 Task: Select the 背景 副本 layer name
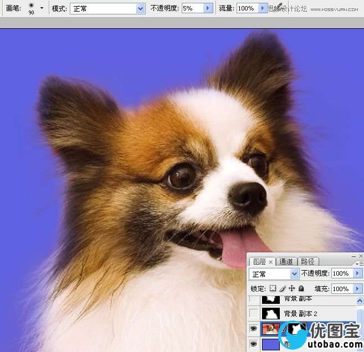298,299
